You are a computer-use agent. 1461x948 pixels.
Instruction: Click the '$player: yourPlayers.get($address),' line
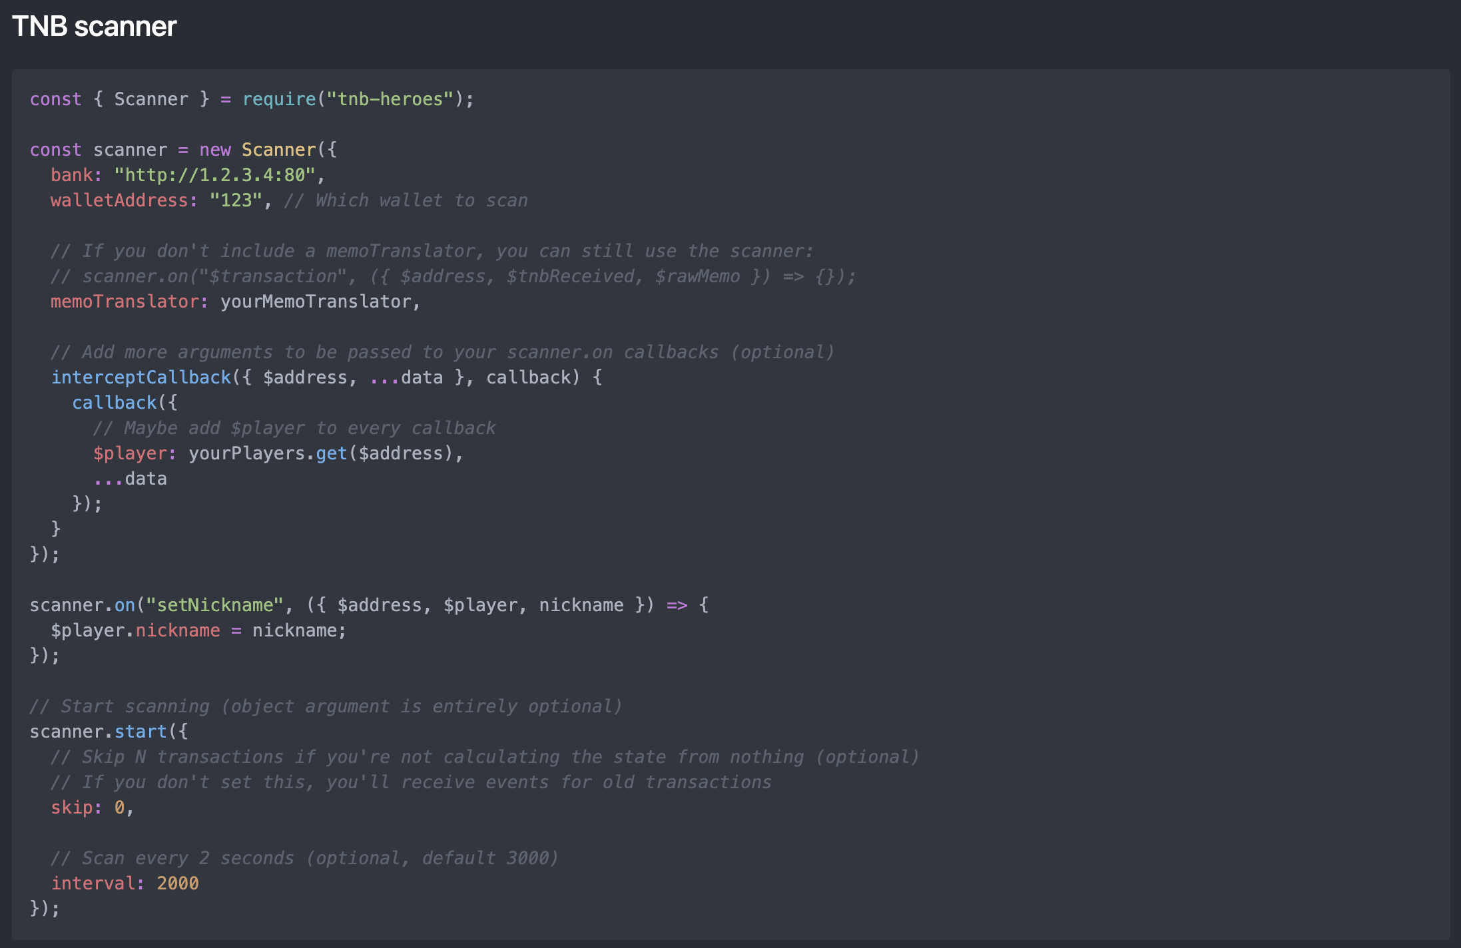point(278,453)
